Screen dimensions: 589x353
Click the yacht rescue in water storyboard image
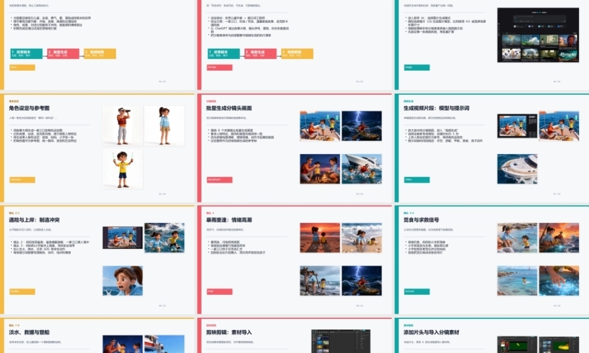pos(361,169)
